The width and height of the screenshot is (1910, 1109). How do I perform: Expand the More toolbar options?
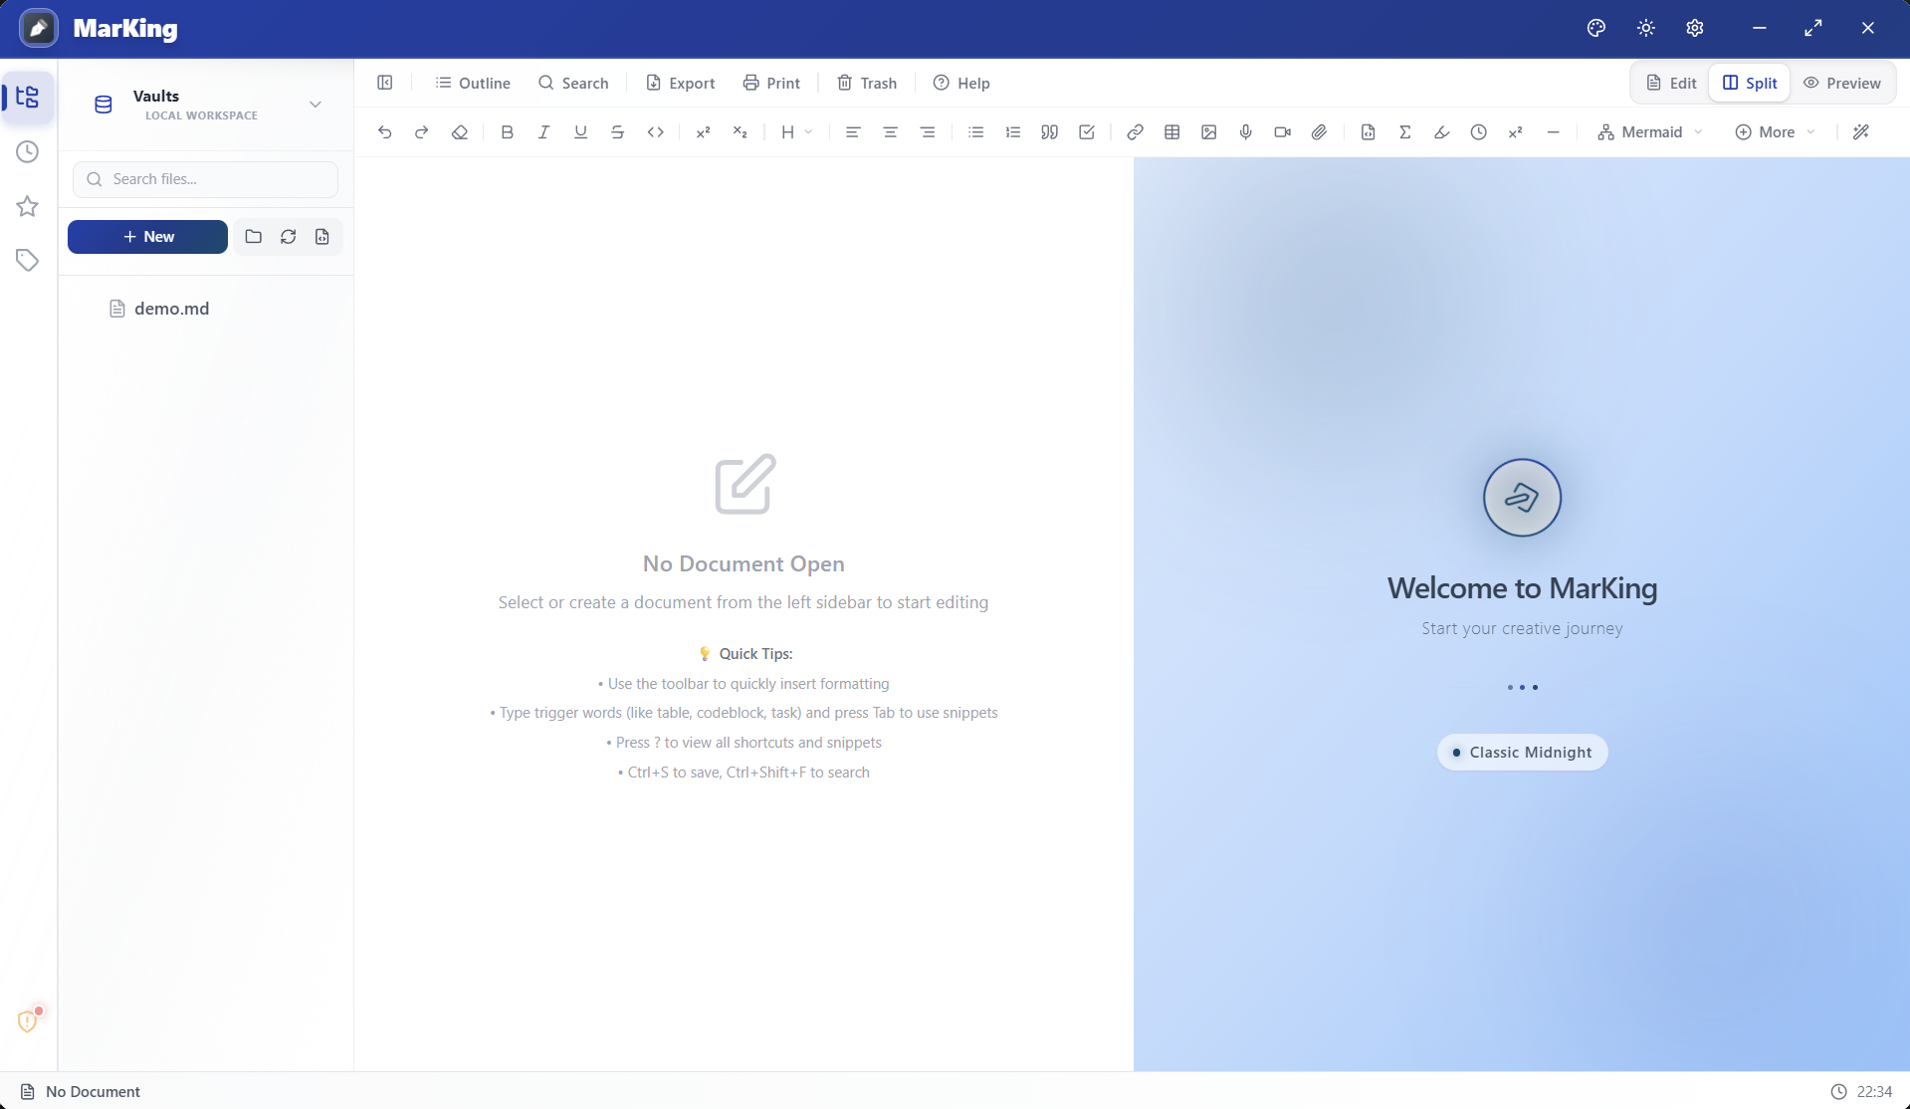[x=1774, y=131]
